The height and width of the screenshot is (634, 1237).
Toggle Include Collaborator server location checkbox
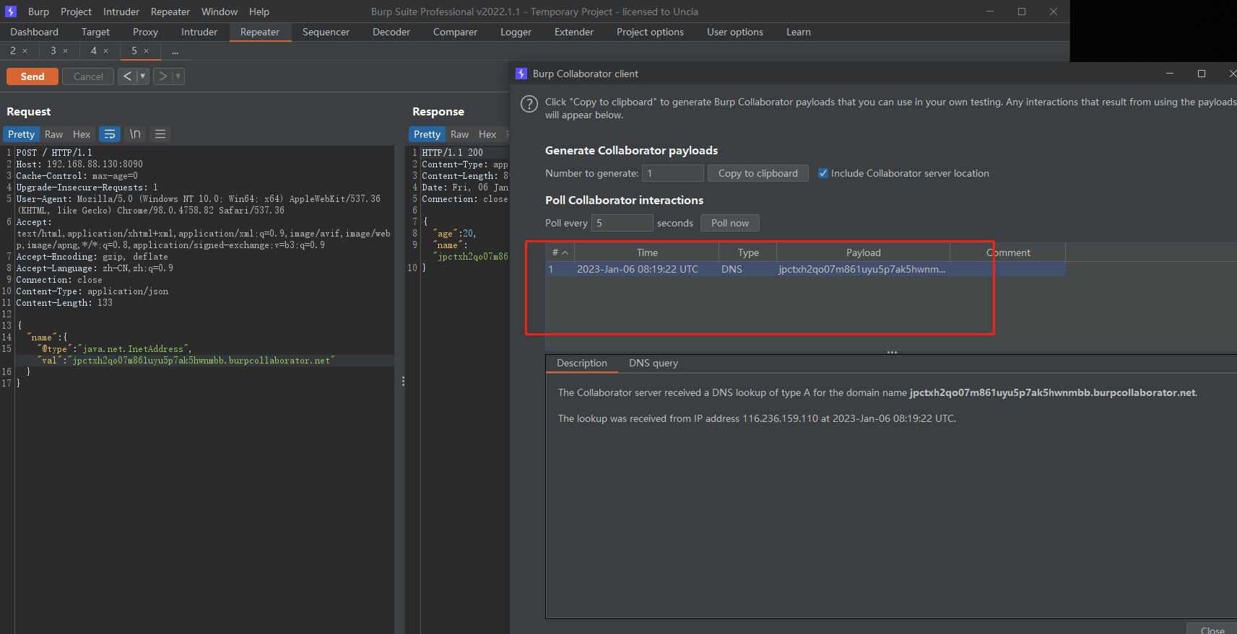[x=823, y=173]
